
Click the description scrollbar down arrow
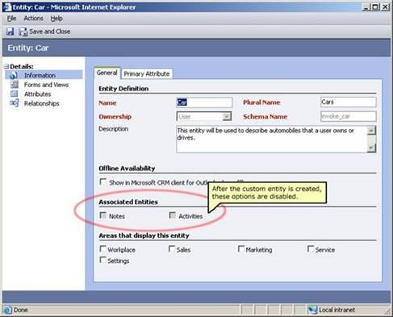(371, 148)
